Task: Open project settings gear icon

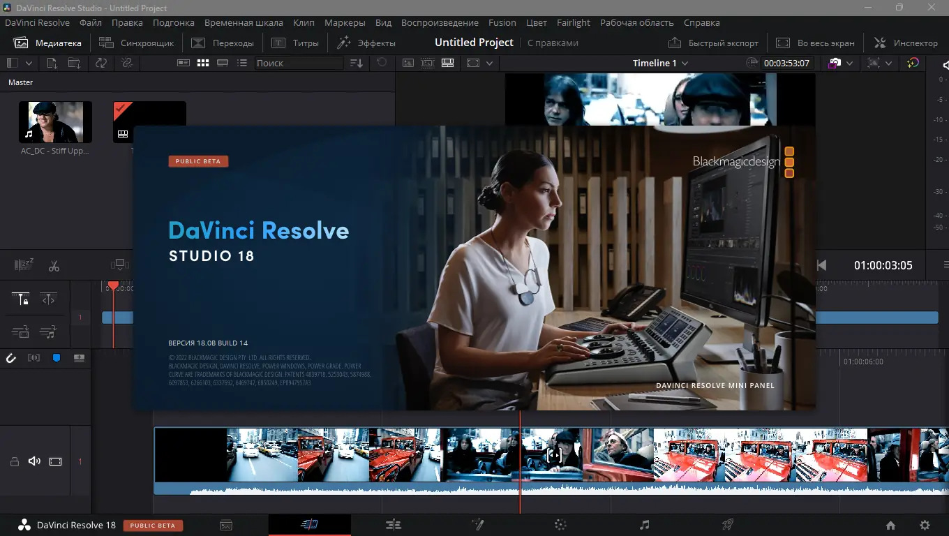Action: (x=925, y=526)
